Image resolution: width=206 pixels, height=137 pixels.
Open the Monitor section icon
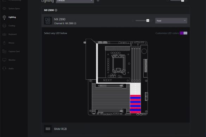(4, 60)
